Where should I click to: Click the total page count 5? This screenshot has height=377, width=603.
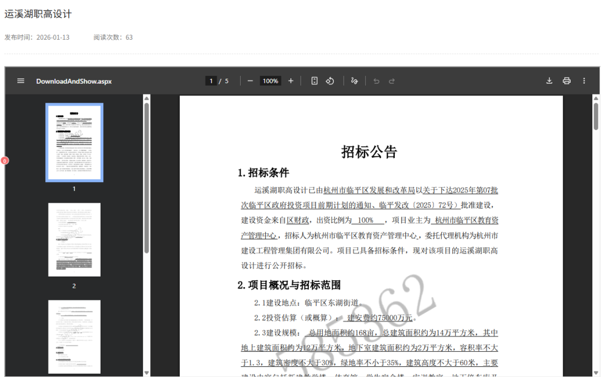[x=227, y=81]
